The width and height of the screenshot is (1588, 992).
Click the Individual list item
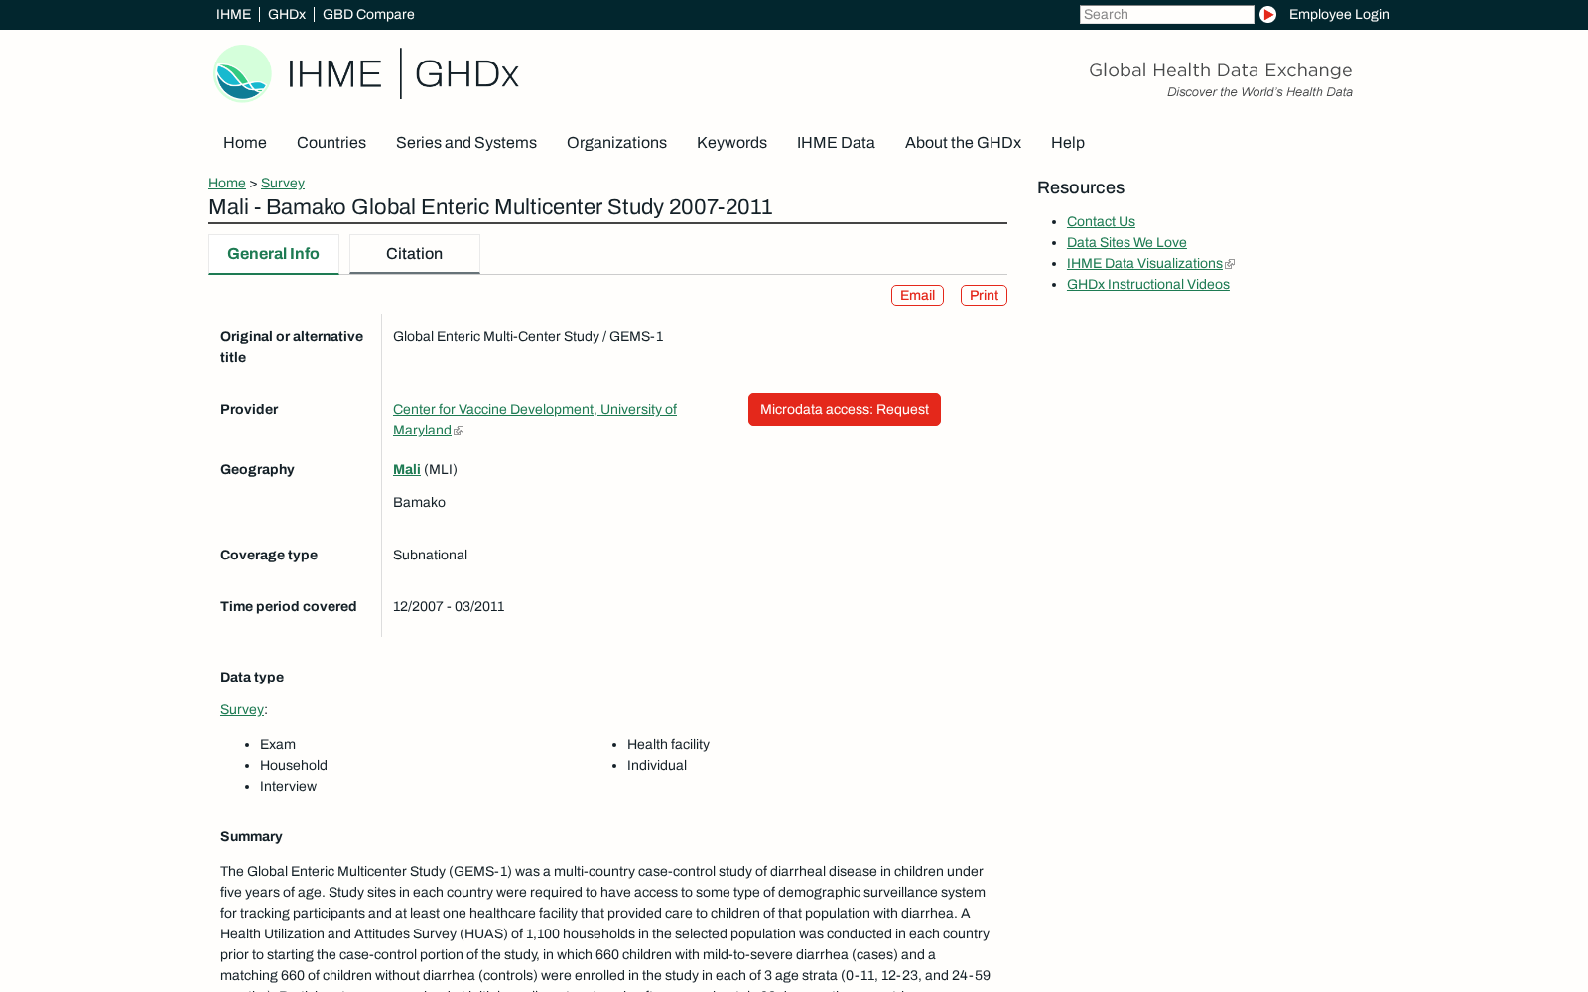tap(657, 765)
